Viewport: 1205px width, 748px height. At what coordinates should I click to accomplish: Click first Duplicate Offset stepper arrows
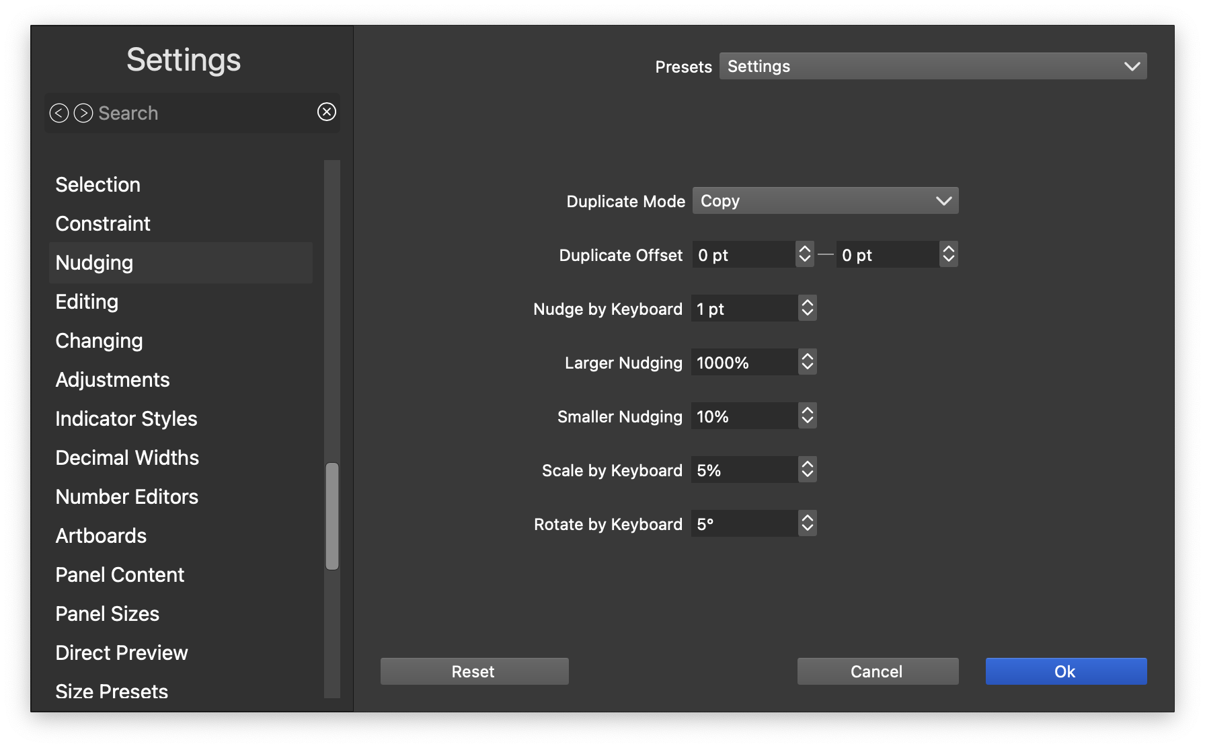[x=804, y=254]
